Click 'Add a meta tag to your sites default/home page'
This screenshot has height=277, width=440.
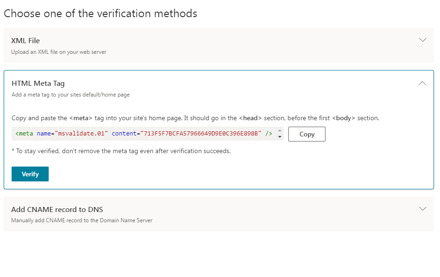click(70, 95)
